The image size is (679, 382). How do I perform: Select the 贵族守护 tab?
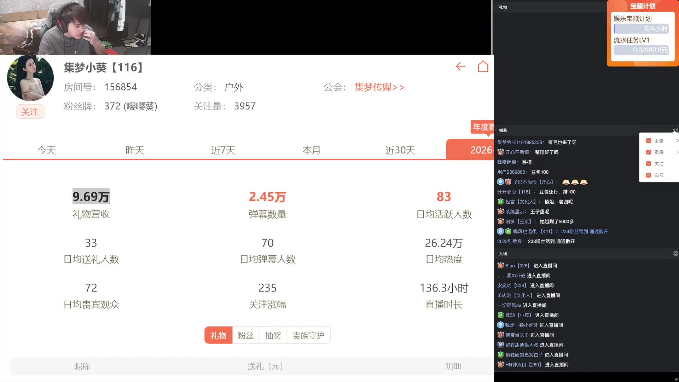(308, 335)
